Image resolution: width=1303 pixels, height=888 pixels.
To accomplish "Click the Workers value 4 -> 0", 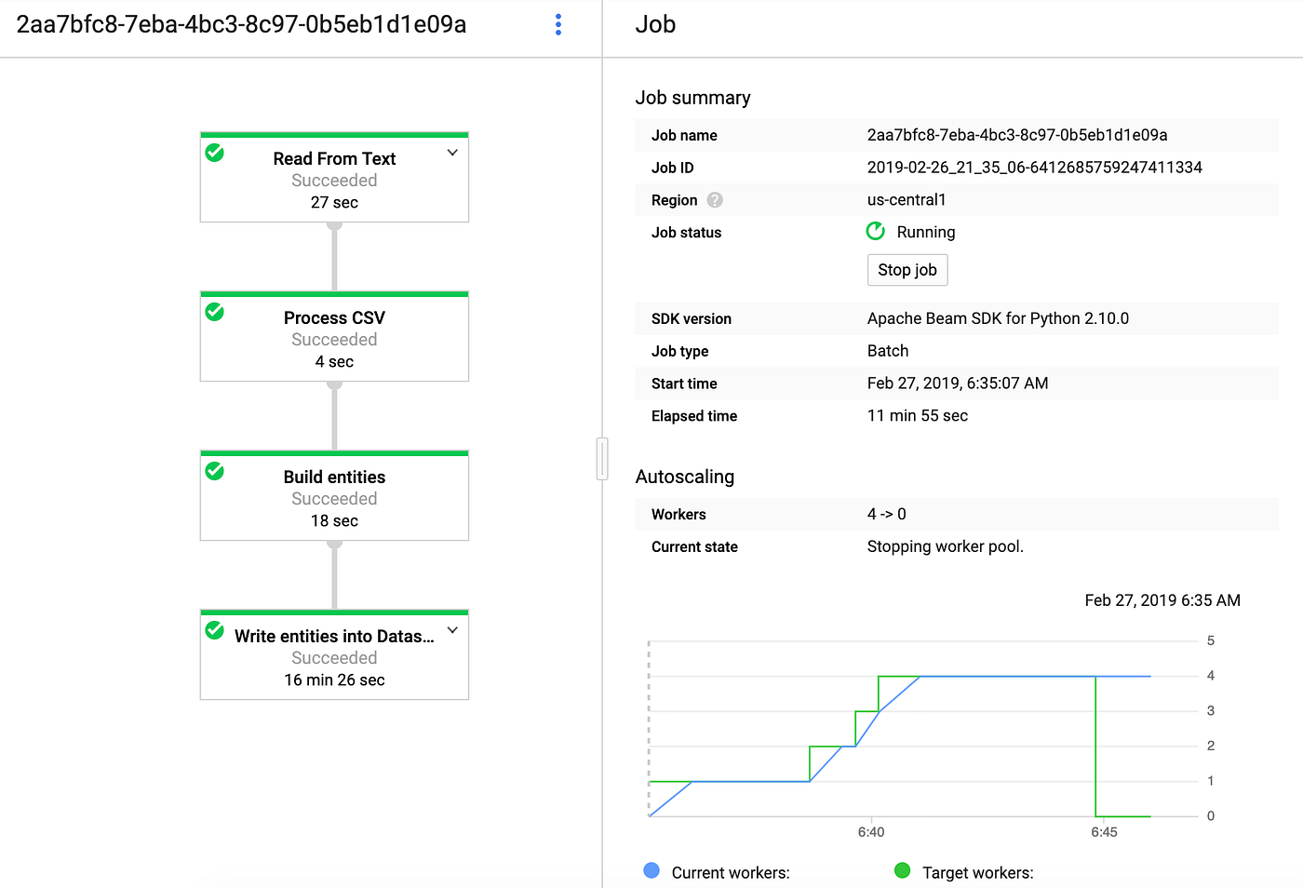I will tap(887, 514).
